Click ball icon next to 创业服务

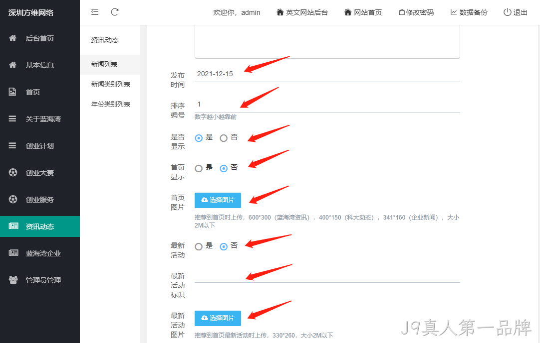tap(13, 199)
